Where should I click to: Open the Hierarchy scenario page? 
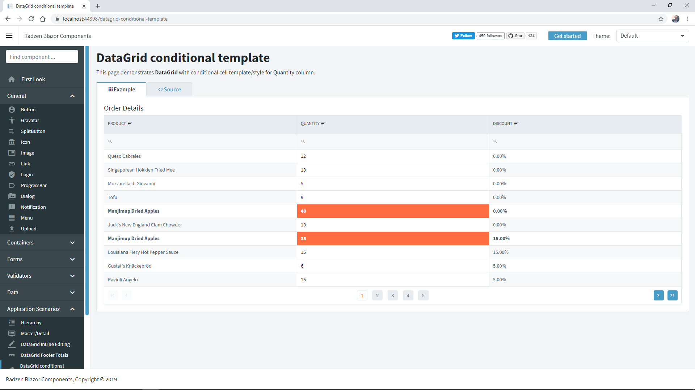tap(31, 322)
